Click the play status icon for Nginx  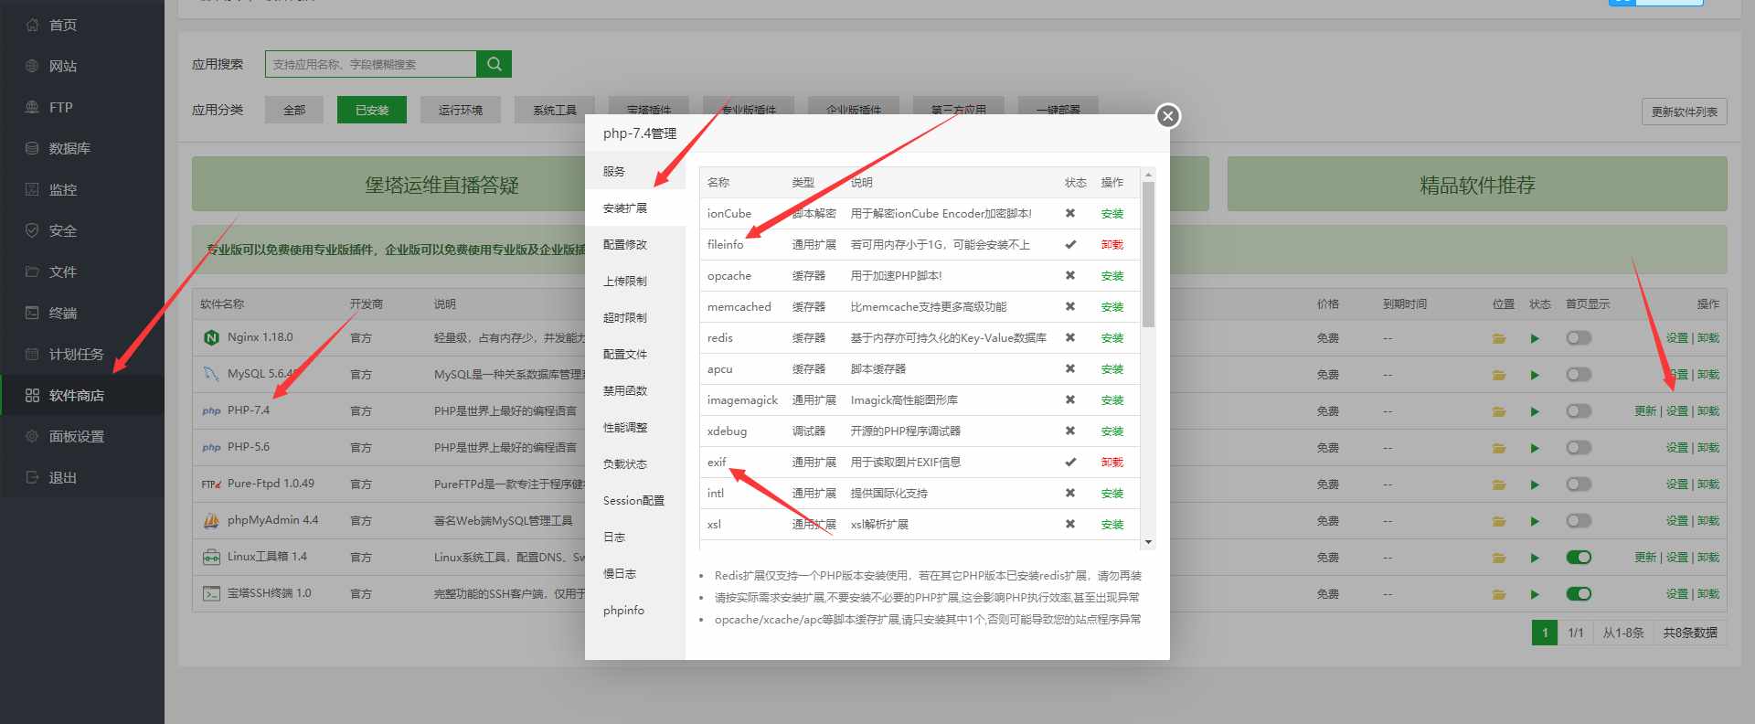click(x=1535, y=338)
